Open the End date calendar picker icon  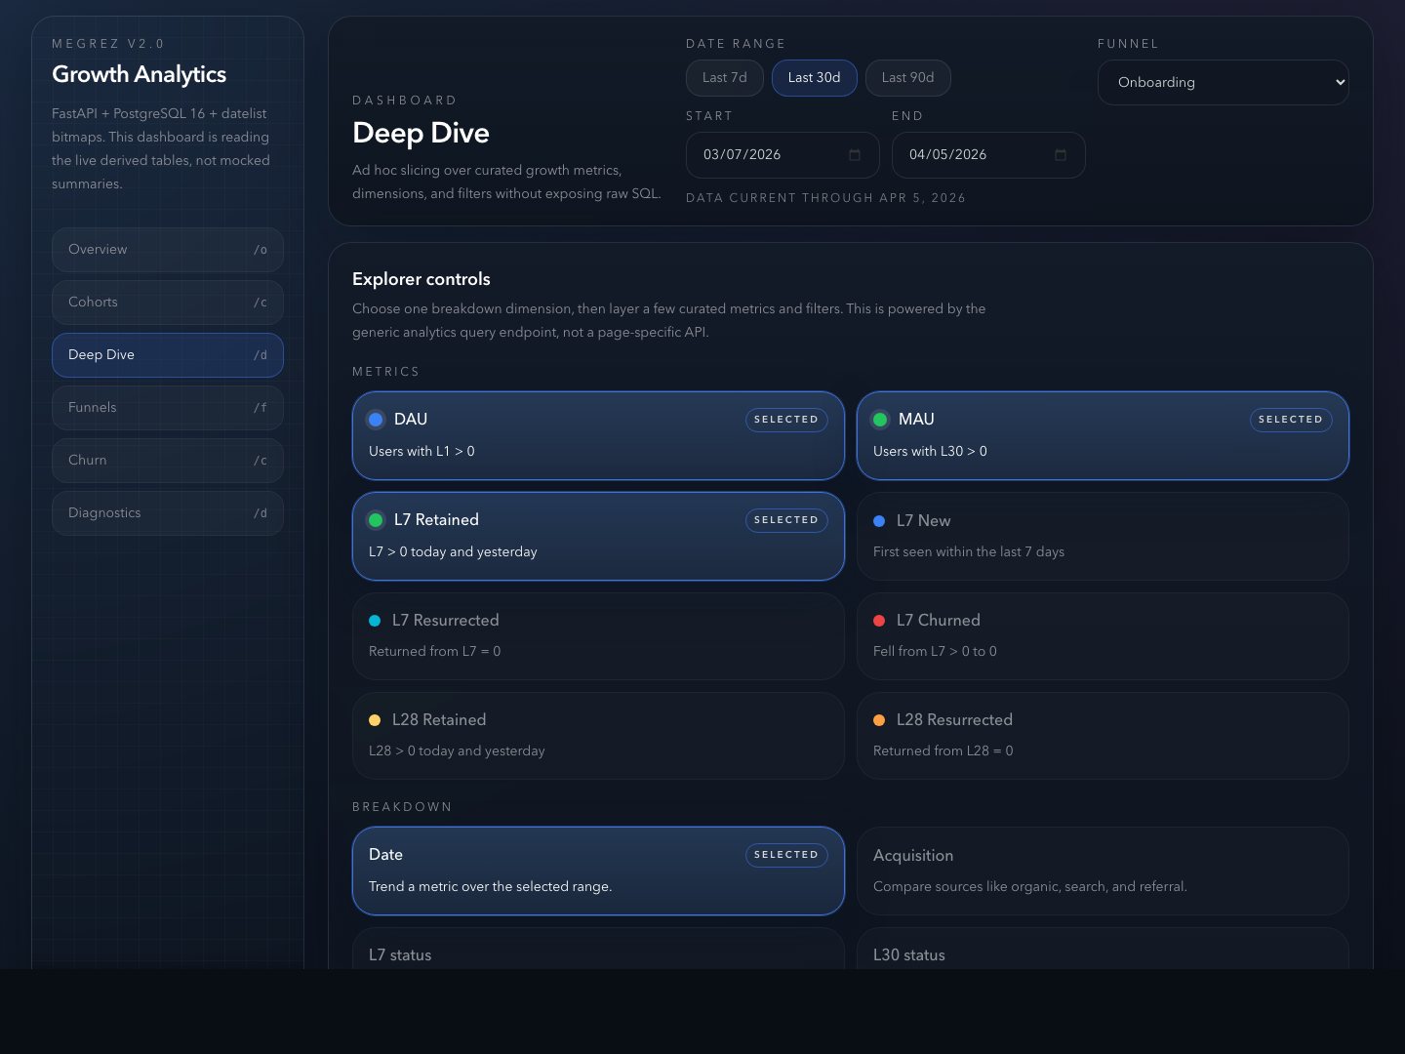tap(1061, 155)
